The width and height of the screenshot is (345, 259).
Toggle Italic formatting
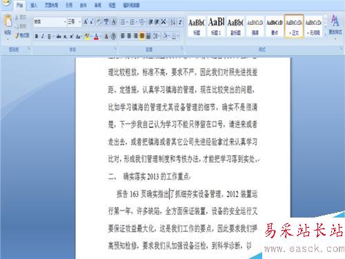(x=43, y=37)
